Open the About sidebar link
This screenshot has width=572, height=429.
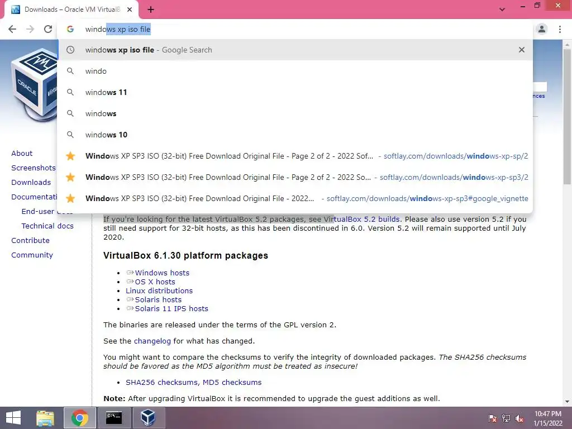coord(22,153)
